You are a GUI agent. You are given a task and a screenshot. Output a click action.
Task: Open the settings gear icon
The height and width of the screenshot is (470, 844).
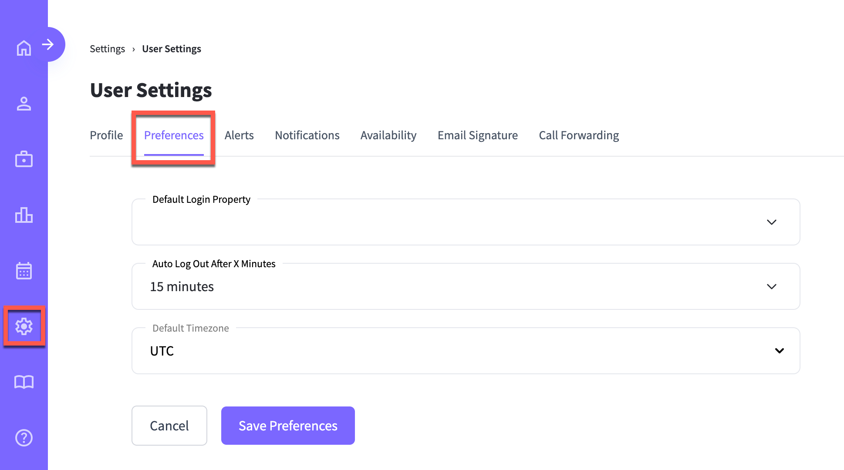pos(24,326)
